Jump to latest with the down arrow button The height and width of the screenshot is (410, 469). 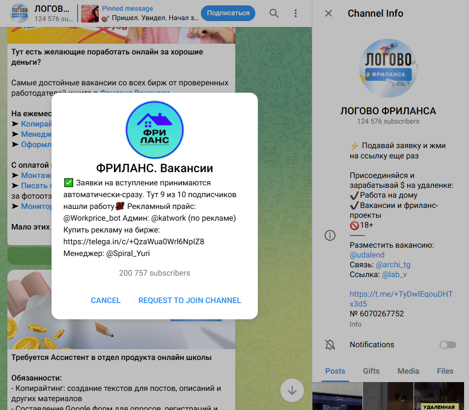(292, 390)
